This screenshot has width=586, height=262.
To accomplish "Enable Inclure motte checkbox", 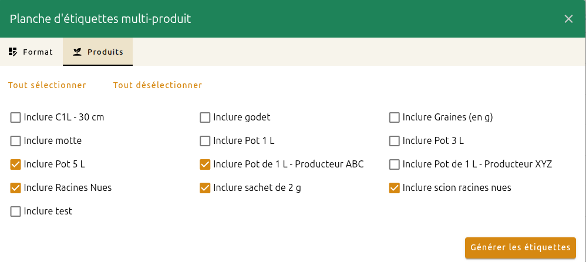I will coord(15,141).
